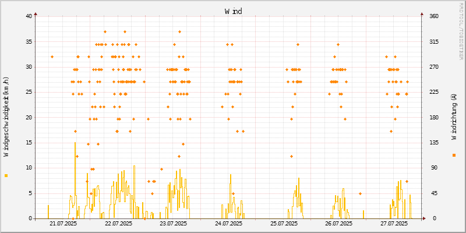Select the Windrichtung axis label
This screenshot has width=466, height=233.
pyautogui.click(x=454, y=116)
